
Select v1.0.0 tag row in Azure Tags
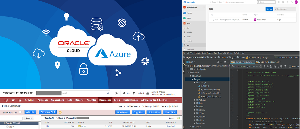[253, 19]
